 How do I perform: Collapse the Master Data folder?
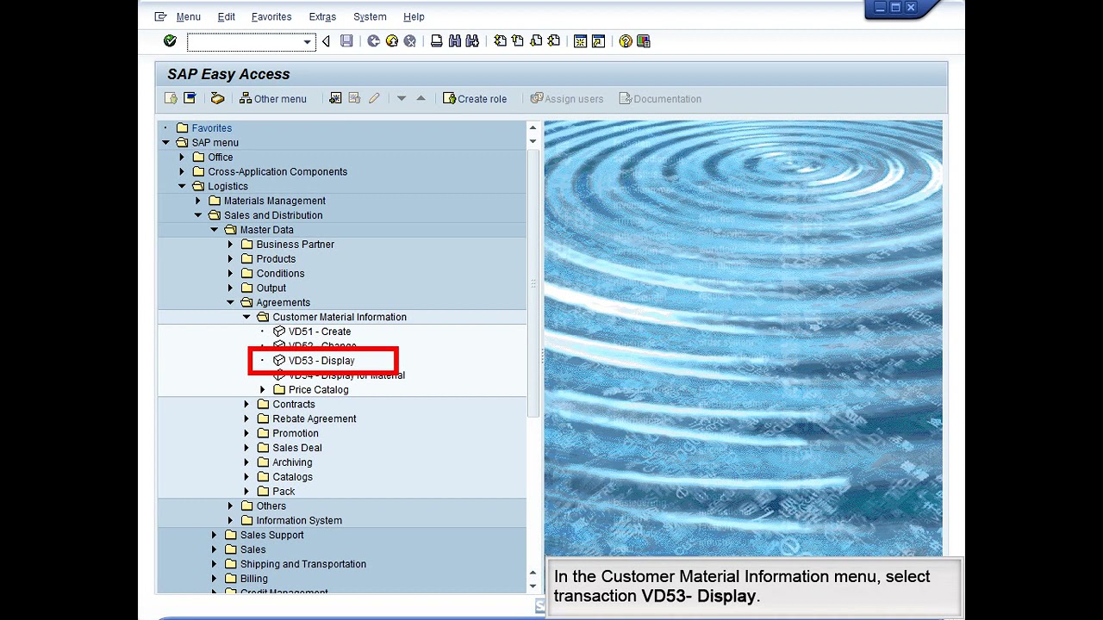pyautogui.click(x=215, y=230)
